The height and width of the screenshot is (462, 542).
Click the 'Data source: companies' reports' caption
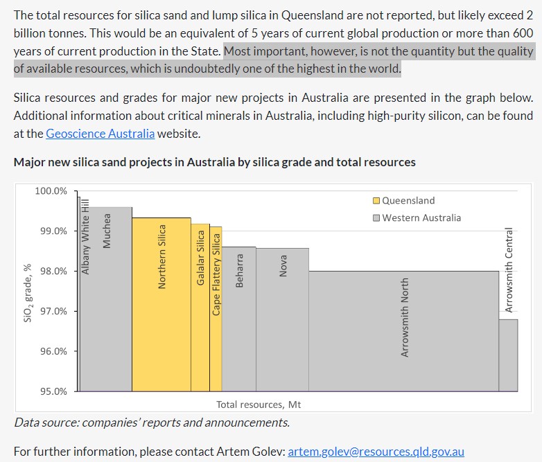pos(152,423)
